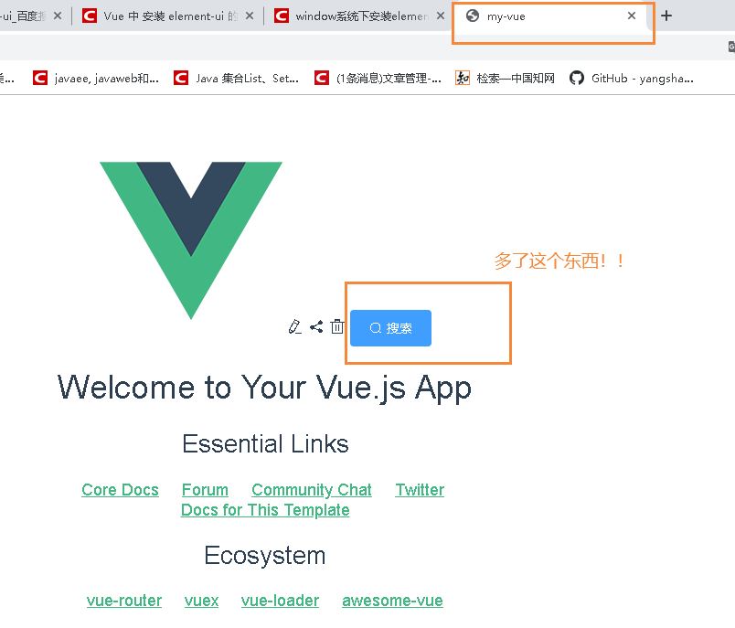Open a new browser tab with plus icon

click(666, 16)
